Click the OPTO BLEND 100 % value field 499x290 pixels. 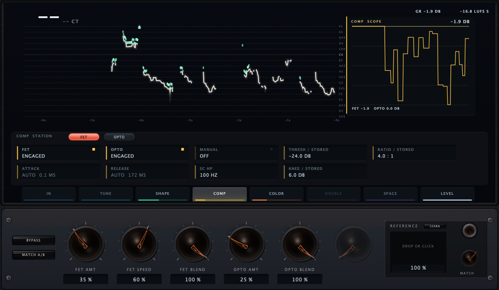coord(299,279)
